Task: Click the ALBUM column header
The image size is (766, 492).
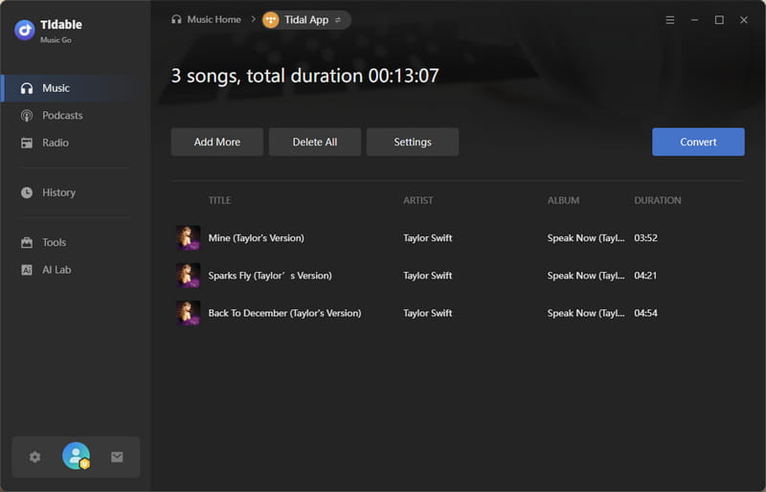Action: [x=563, y=200]
